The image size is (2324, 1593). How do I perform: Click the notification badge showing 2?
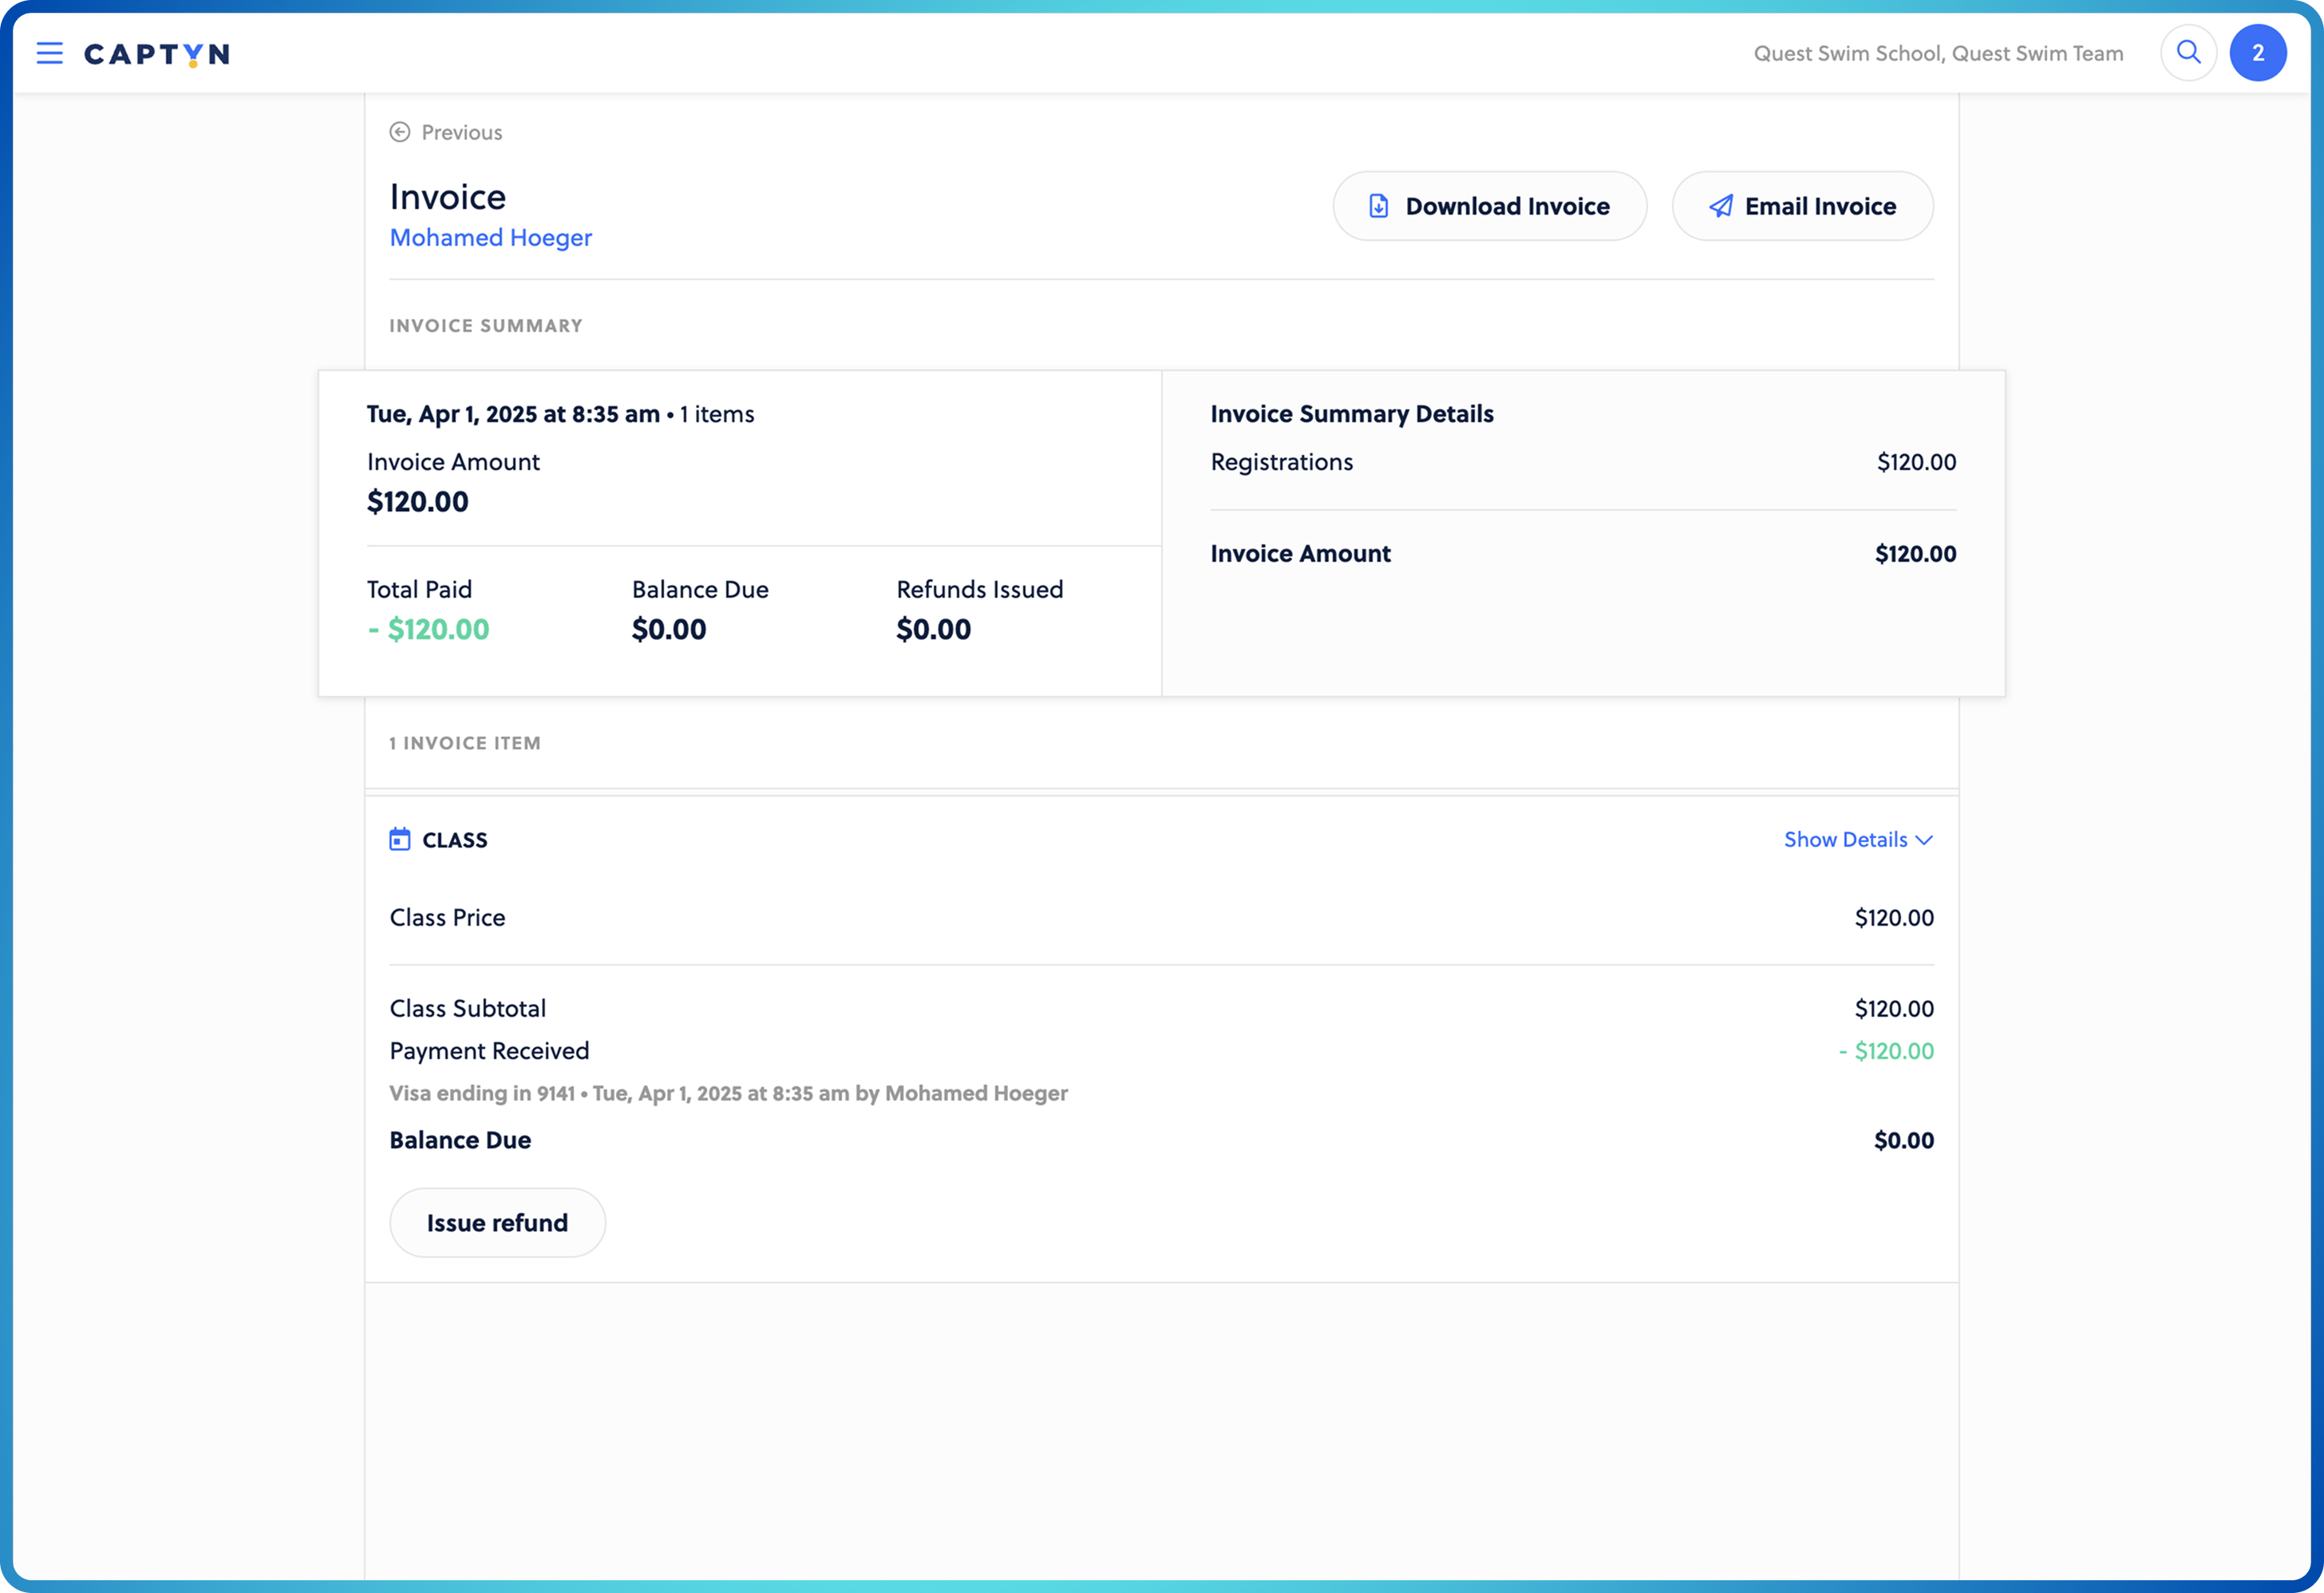(x=2259, y=52)
